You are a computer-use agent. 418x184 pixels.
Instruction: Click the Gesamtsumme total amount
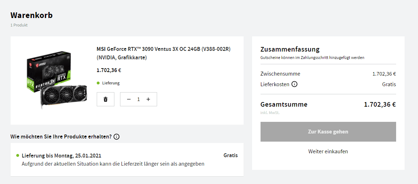pos(380,105)
